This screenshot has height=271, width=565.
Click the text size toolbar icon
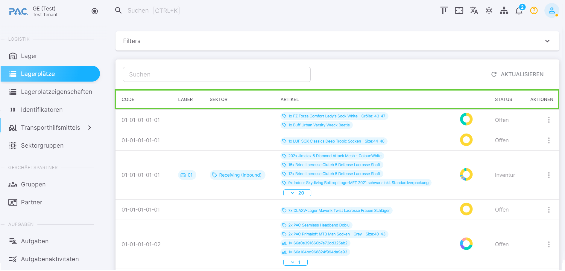click(444, 11)
